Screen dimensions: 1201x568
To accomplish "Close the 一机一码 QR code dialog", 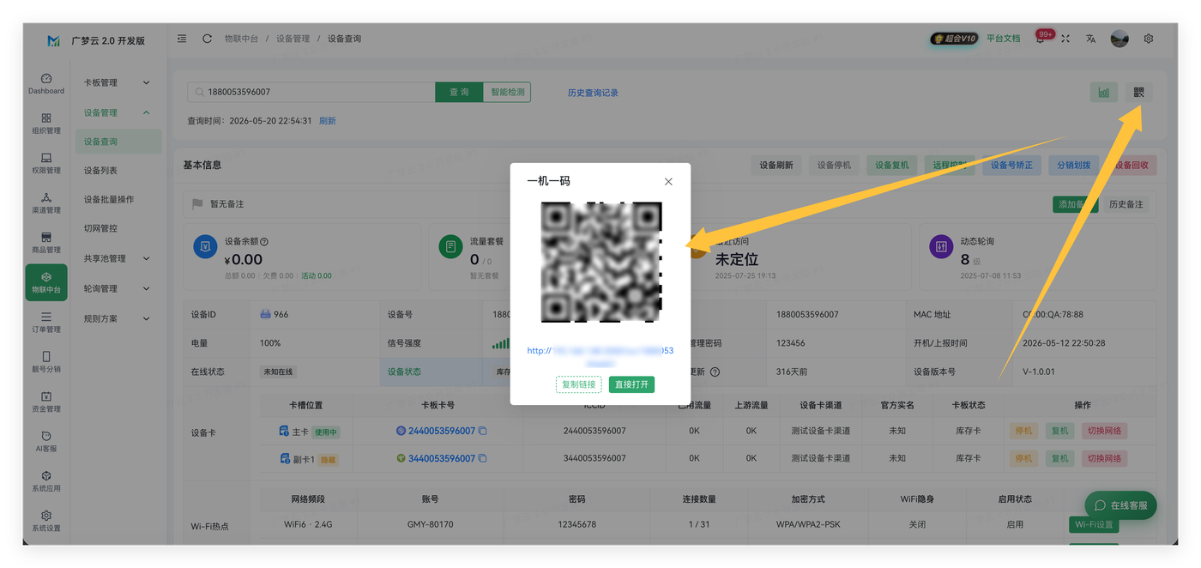I will click(668, 181).
